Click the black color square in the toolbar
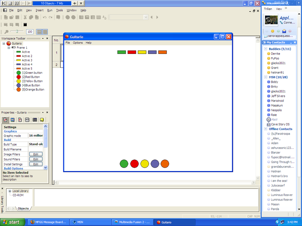Viewport: 302px width, 226px height. [25, 24]
